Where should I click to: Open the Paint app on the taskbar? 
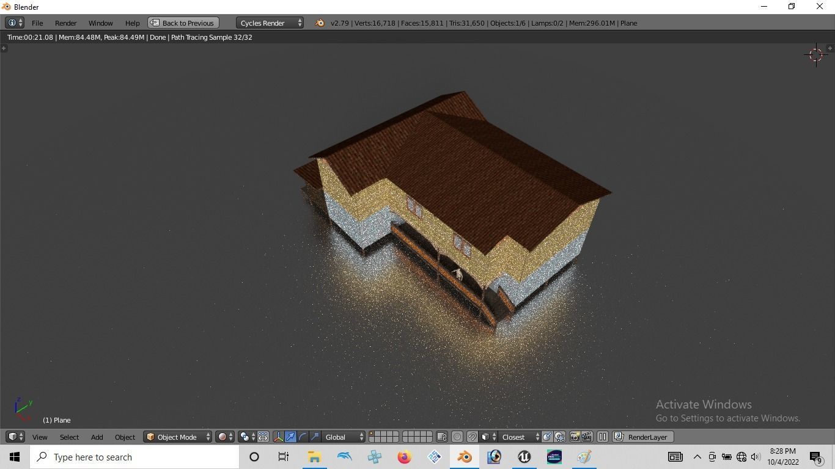[x=584, y=457]
